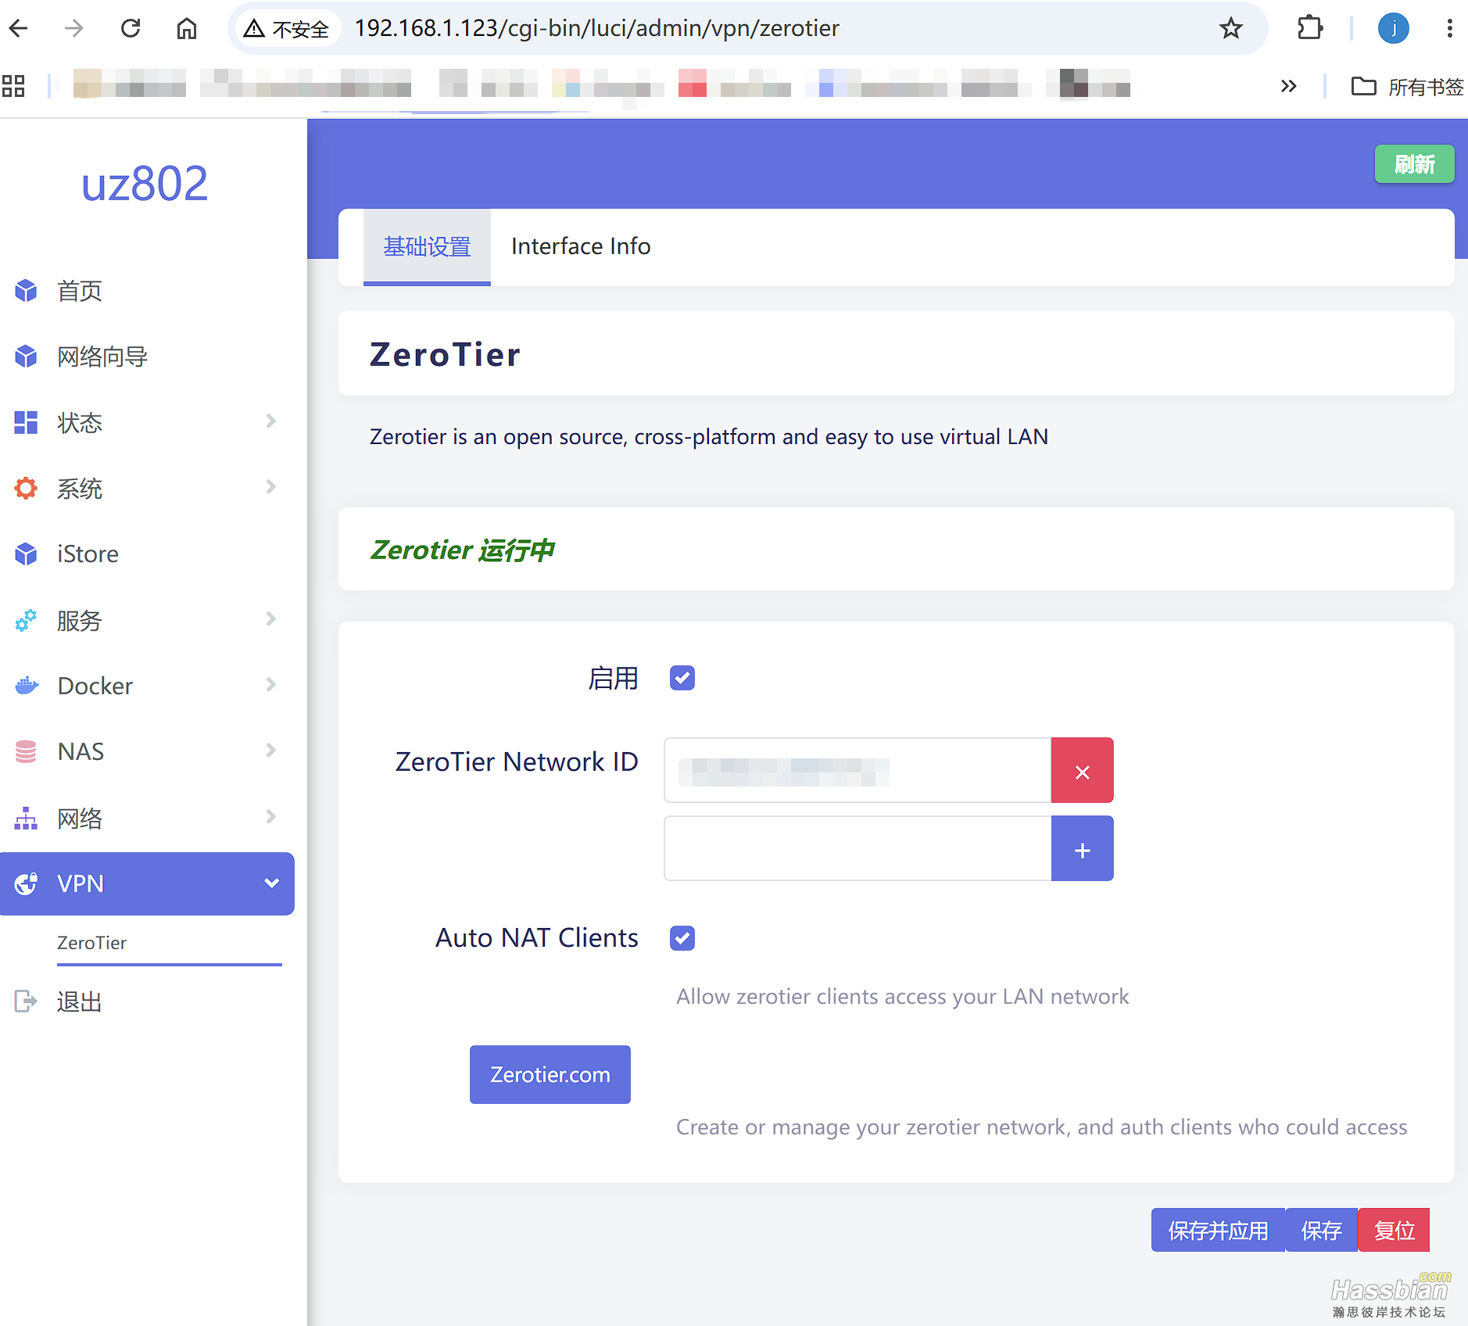Click the iStore cube icon
The height and width of the screenshot is (1326, 1468).
point(26,554)
